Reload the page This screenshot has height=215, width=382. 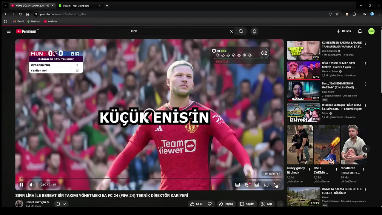coord(20,14)
